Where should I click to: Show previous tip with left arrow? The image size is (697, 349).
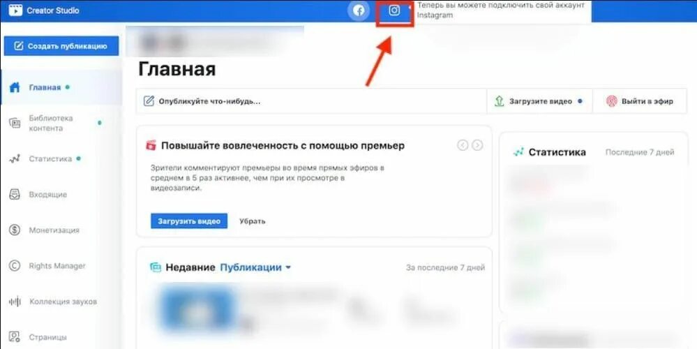pyautogui.click(x=463, y=145)
